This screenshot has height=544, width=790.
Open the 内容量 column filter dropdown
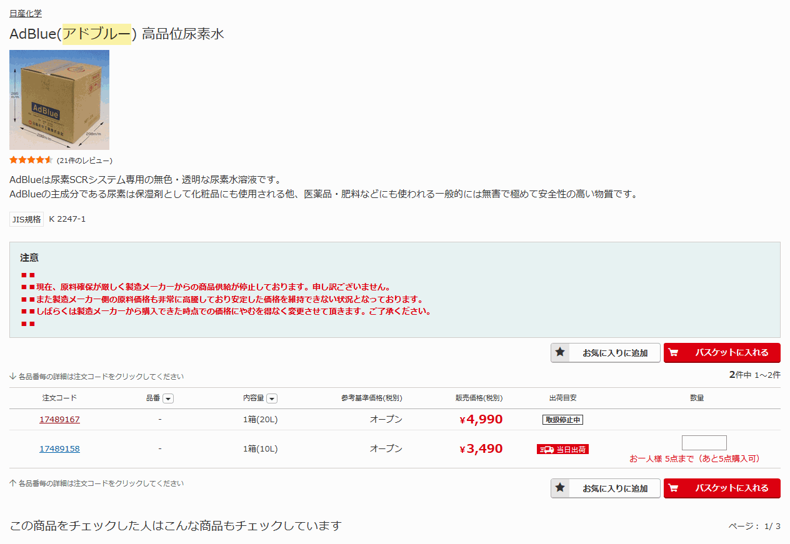[272, 398]
